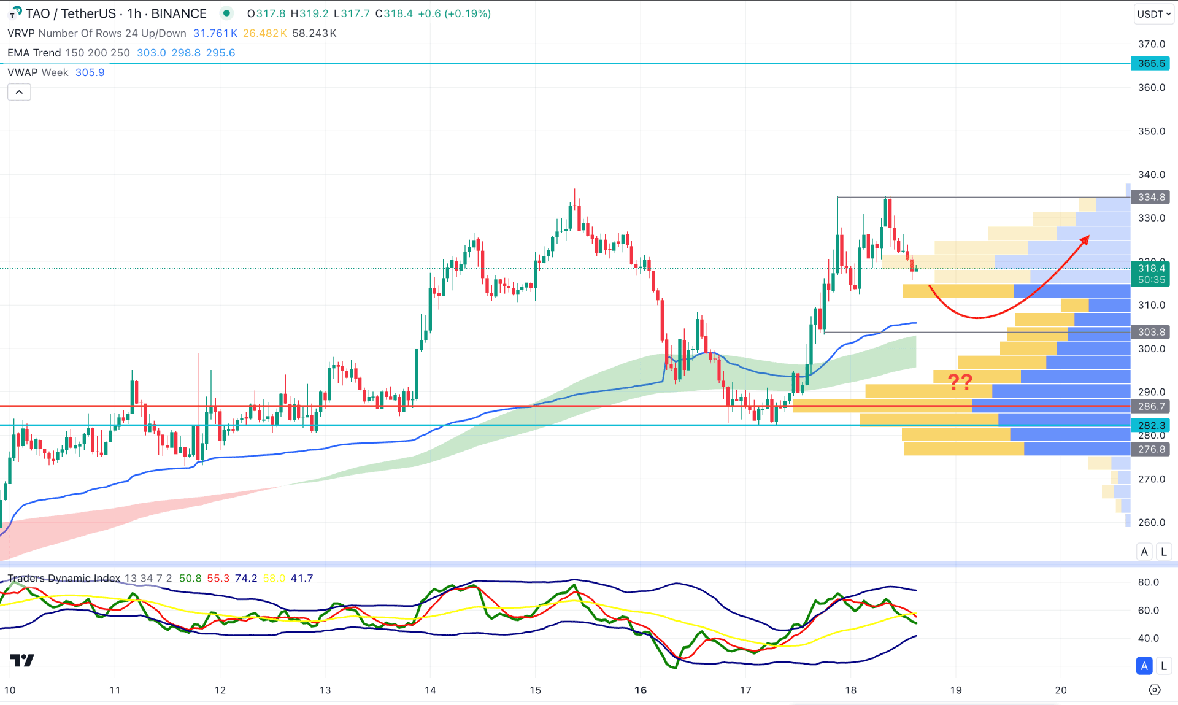Select the Traders Dynamic Index label
Viewport: 1178px width, 705px height.
64,578
